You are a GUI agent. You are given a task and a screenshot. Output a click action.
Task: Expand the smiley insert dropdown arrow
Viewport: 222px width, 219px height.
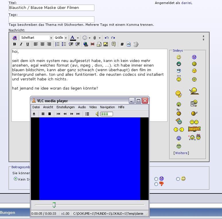coord(89,38)
